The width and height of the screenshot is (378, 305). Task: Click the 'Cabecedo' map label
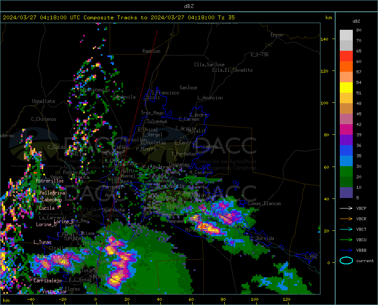pos(52,200)
